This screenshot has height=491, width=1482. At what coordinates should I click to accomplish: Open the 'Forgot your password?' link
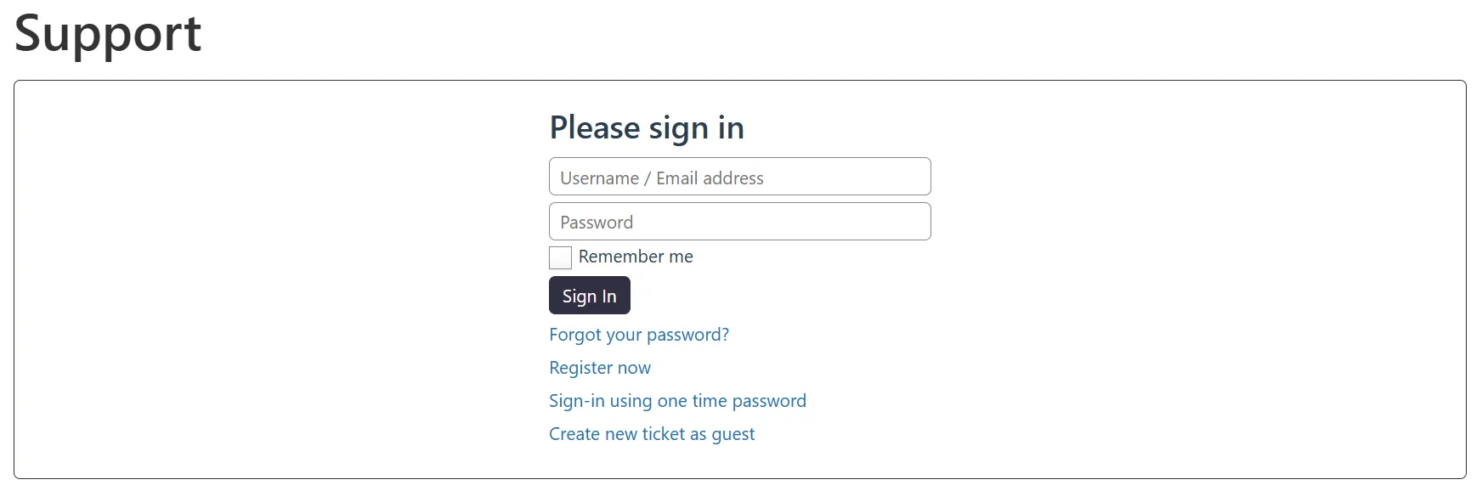pos(639,335)
